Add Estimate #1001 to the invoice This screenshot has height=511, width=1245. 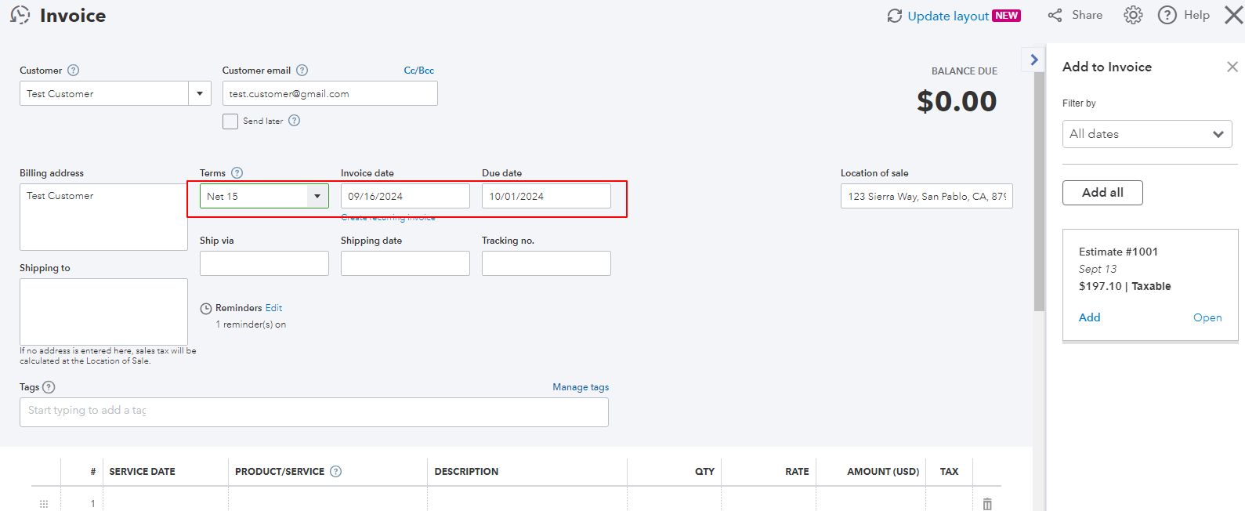(x=1089, y=317)
